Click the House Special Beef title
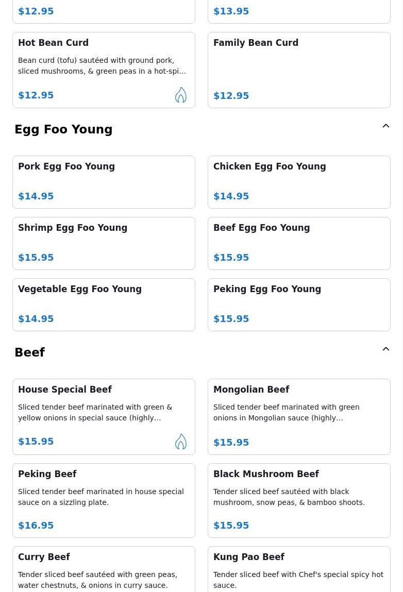This screenshot has width=403, height=592. tap(65, 390)
